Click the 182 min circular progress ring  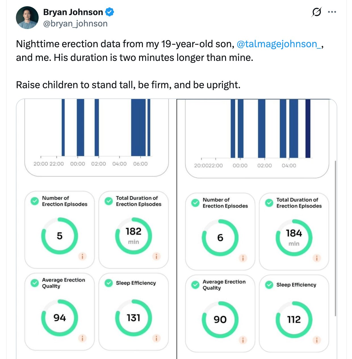[x=133, y=236]
